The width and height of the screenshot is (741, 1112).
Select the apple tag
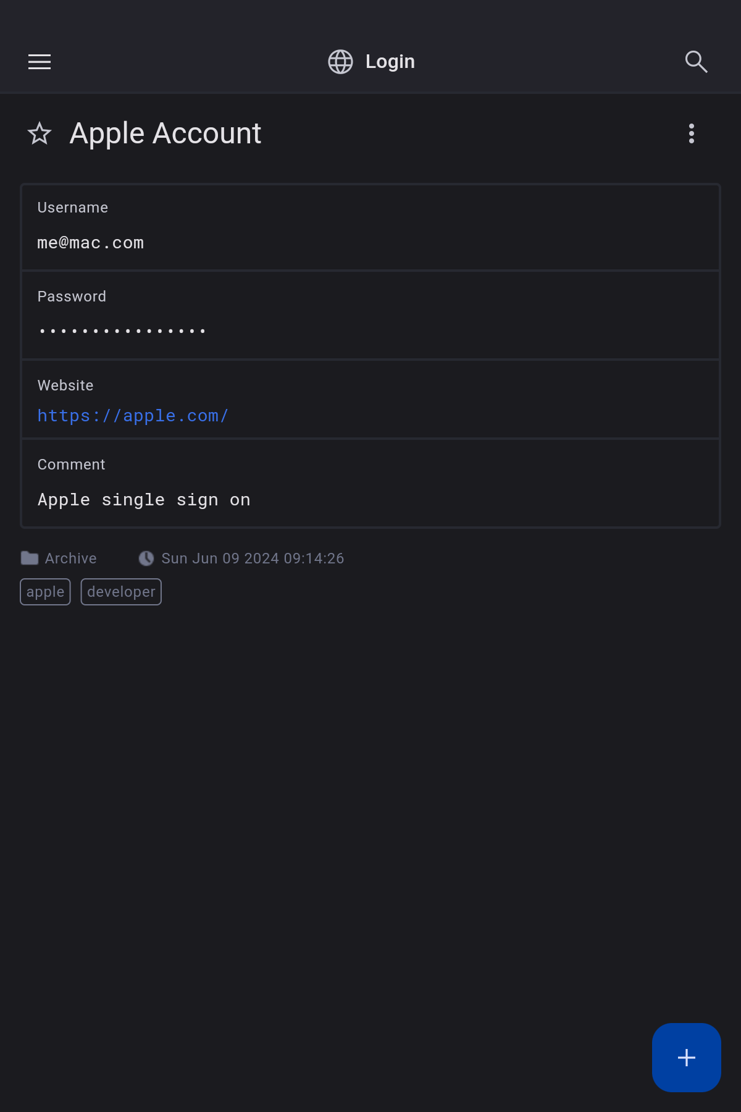point(46,592)
